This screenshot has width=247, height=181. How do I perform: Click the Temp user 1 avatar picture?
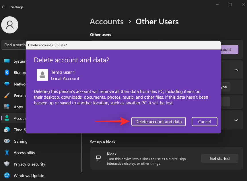[42, 75]
